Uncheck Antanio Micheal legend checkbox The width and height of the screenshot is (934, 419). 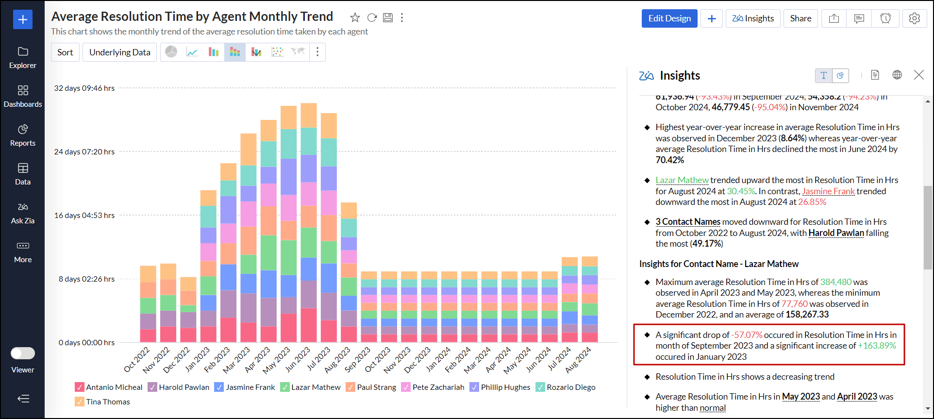80,387
